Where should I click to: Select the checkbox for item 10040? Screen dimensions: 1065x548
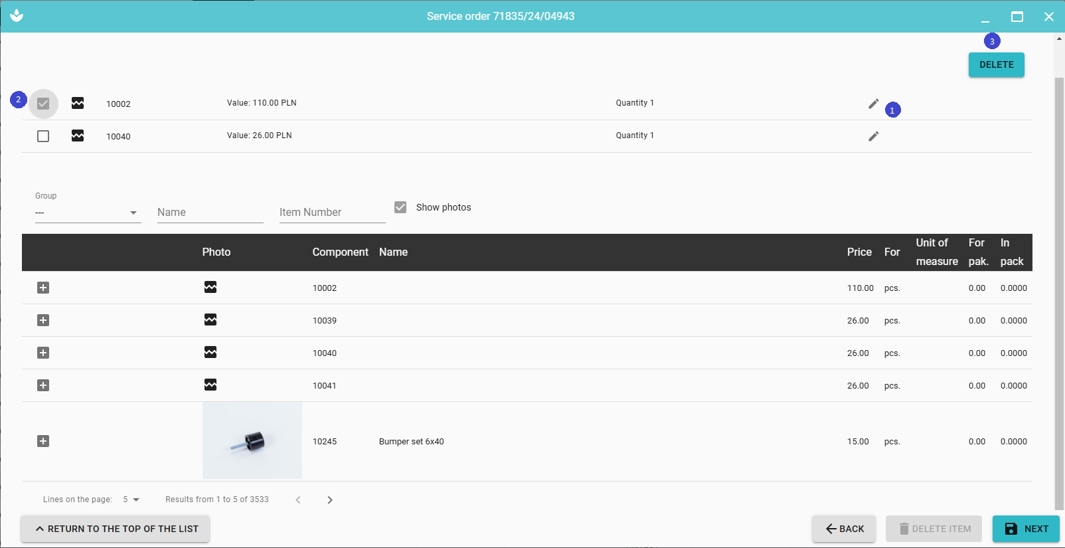point(43,136)
